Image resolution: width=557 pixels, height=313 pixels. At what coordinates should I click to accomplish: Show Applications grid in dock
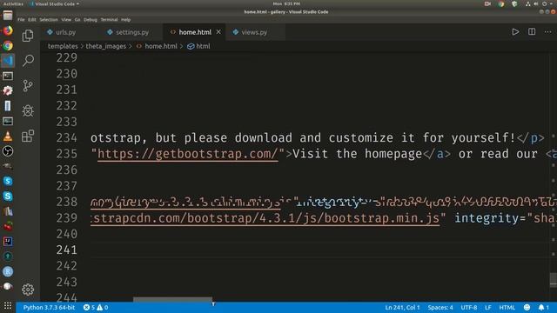click(8, 305)
